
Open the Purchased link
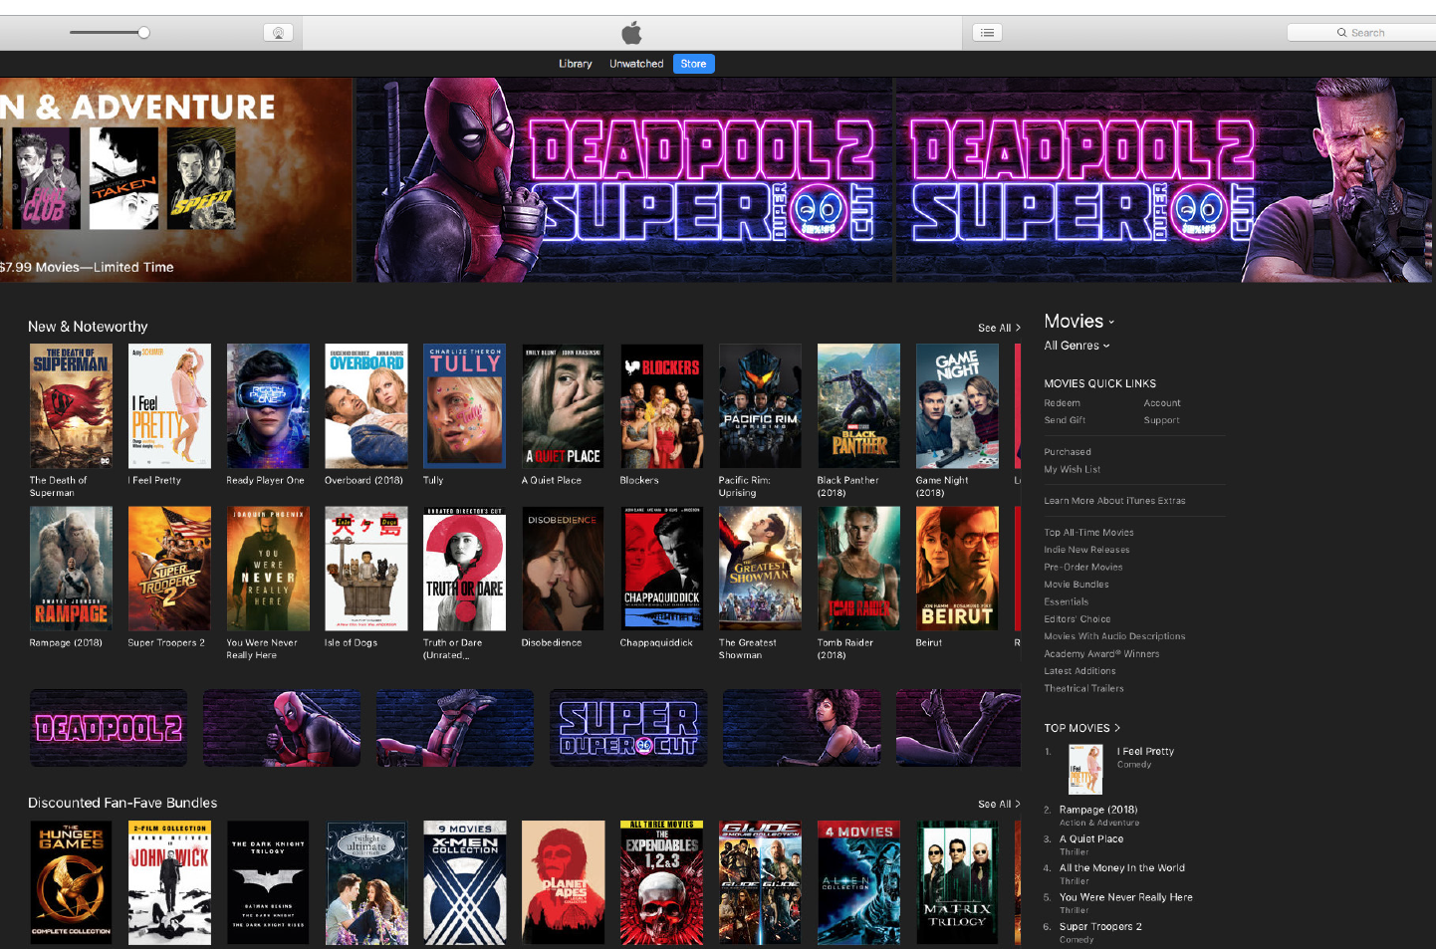point(1068,452)
